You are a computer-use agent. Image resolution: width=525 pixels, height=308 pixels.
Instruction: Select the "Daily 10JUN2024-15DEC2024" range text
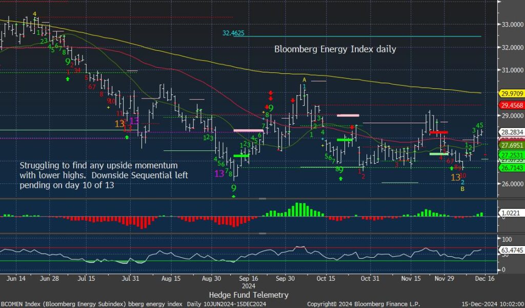[x=227, y=304]
